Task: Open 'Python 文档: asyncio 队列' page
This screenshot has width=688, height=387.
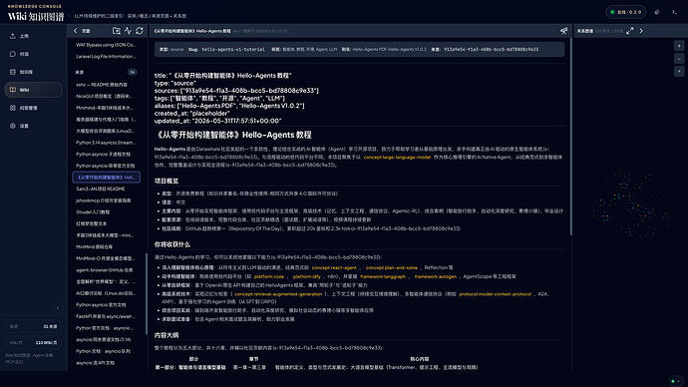Action: (x=106, y=351)
